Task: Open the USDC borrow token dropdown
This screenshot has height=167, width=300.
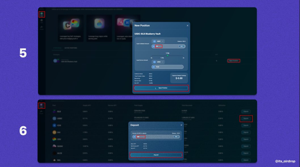Action: [x=158, y=62]
